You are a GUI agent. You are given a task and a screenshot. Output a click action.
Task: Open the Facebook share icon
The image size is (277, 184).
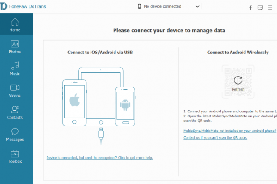(250, 7)
